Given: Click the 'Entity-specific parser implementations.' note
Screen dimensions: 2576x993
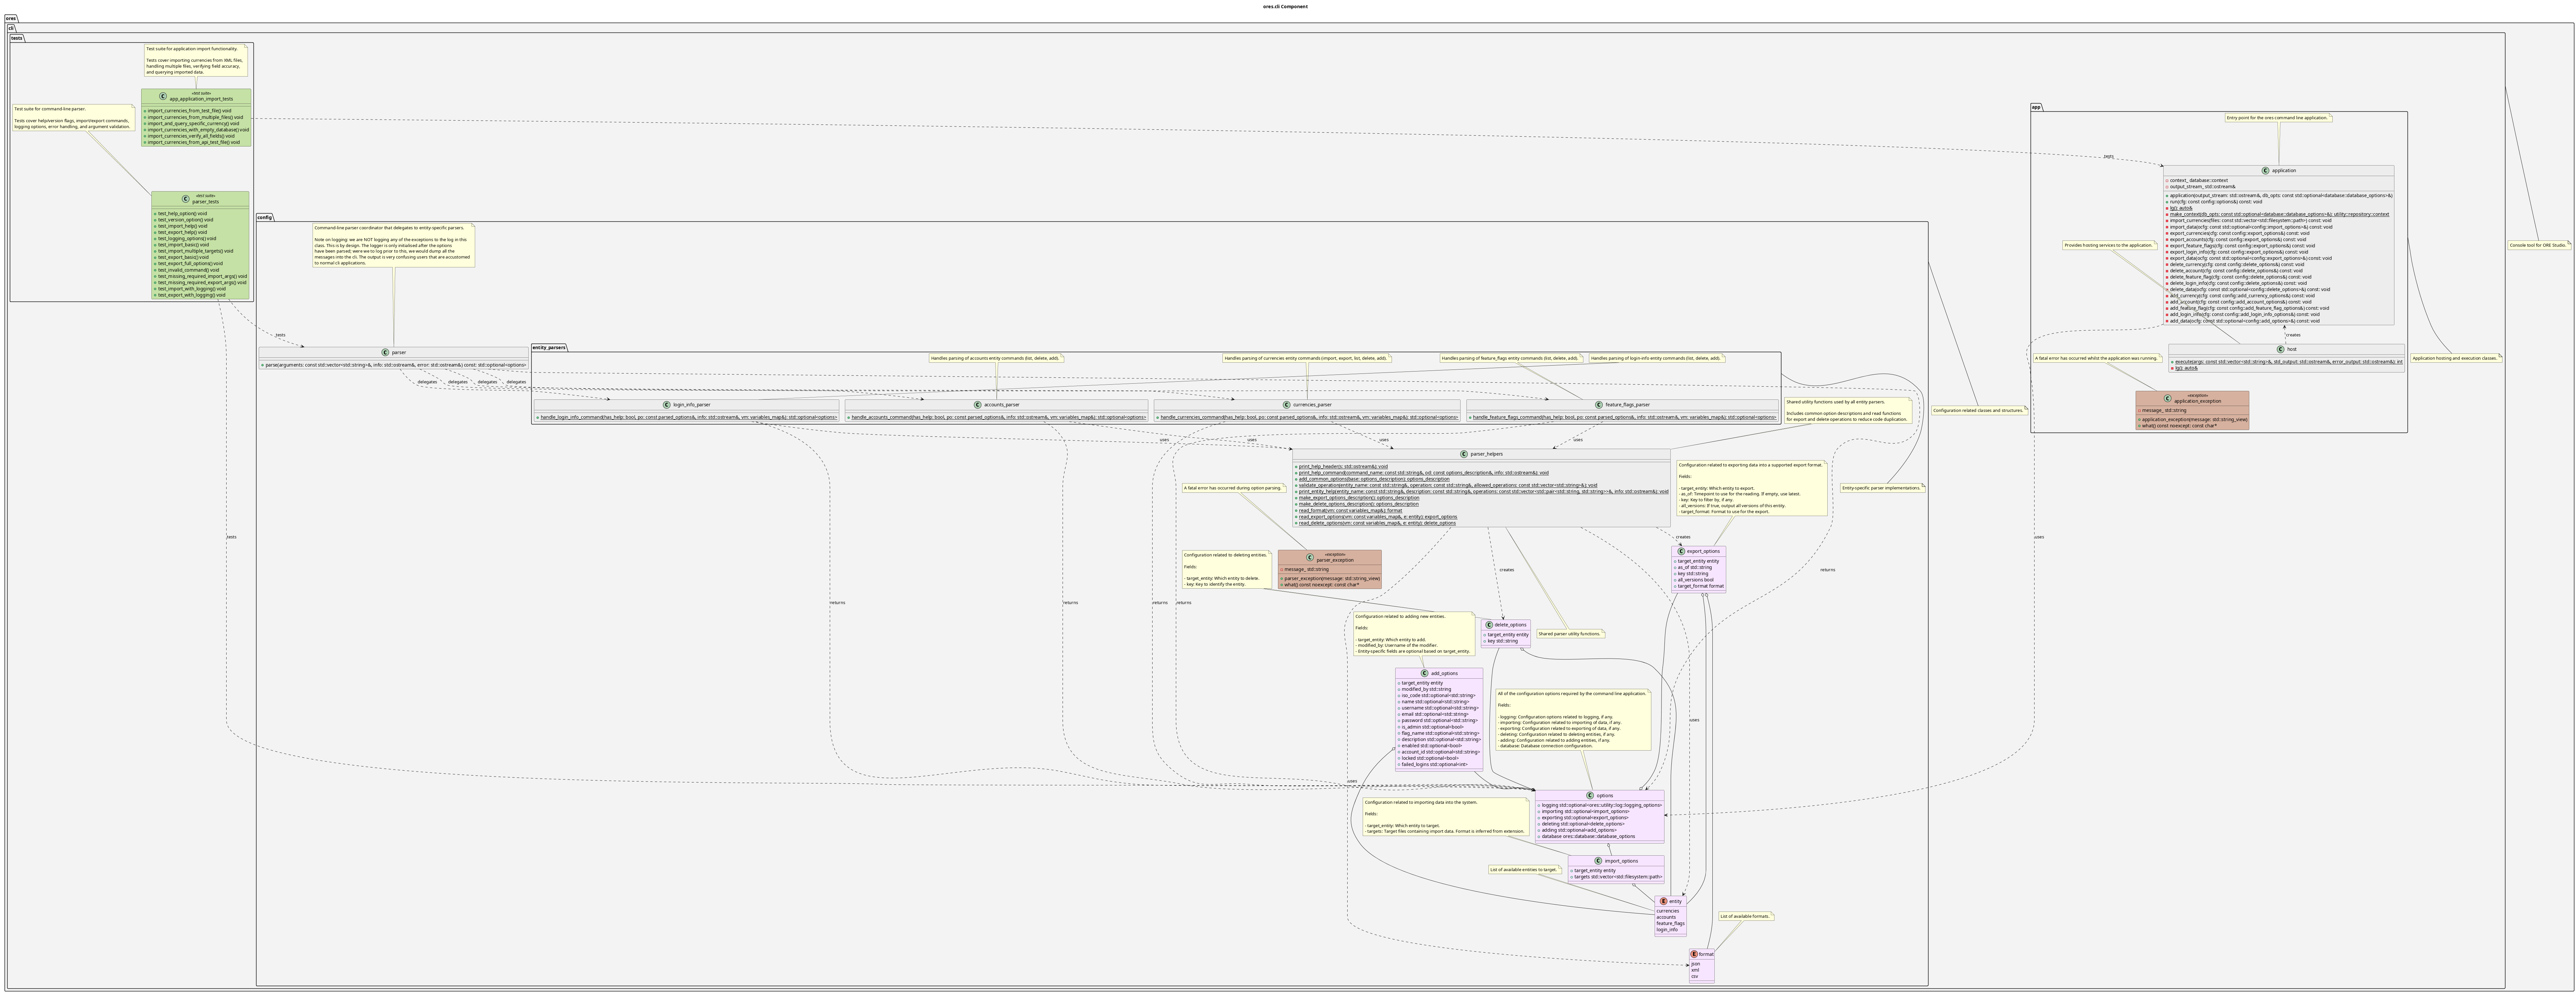Looking at the screenshot, I should (1881, 488).
